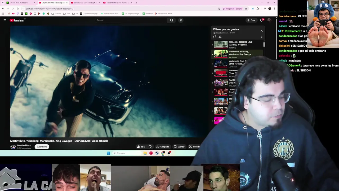Viewport: 339px width, 191px height.
Task: Open Steam from the taskbar
Action: (x=157, y=153)
